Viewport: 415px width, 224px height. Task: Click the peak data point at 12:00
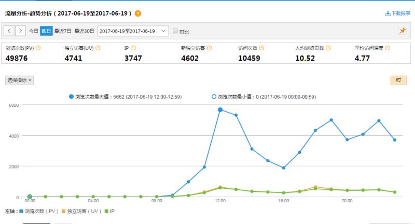tap(220, 110)
